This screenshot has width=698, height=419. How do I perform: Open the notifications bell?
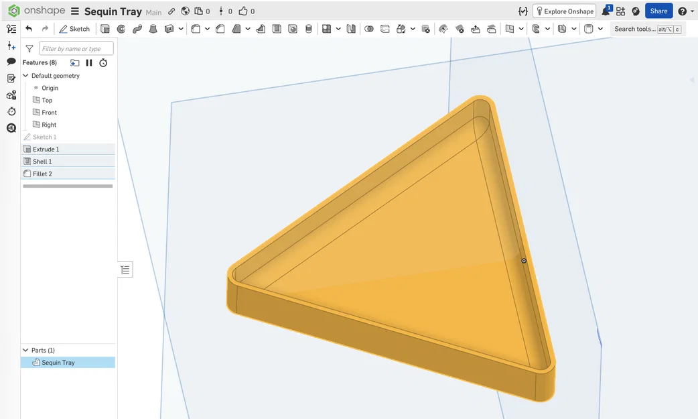click(606, 11)
